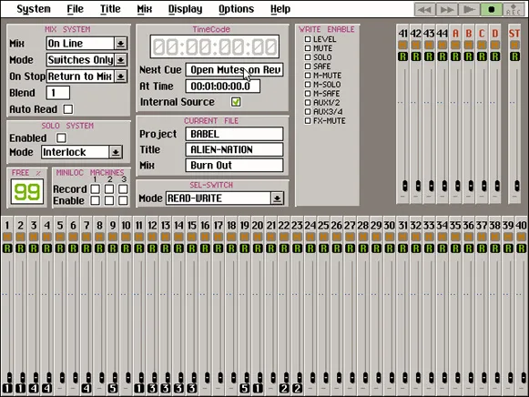529x397 pixels.
Task: Toggle group B orange mute button
Action: pyautogui.click(x=469, y=45)
